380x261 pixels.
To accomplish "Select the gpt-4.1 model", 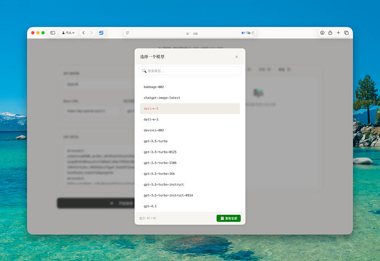I will 190,206.
